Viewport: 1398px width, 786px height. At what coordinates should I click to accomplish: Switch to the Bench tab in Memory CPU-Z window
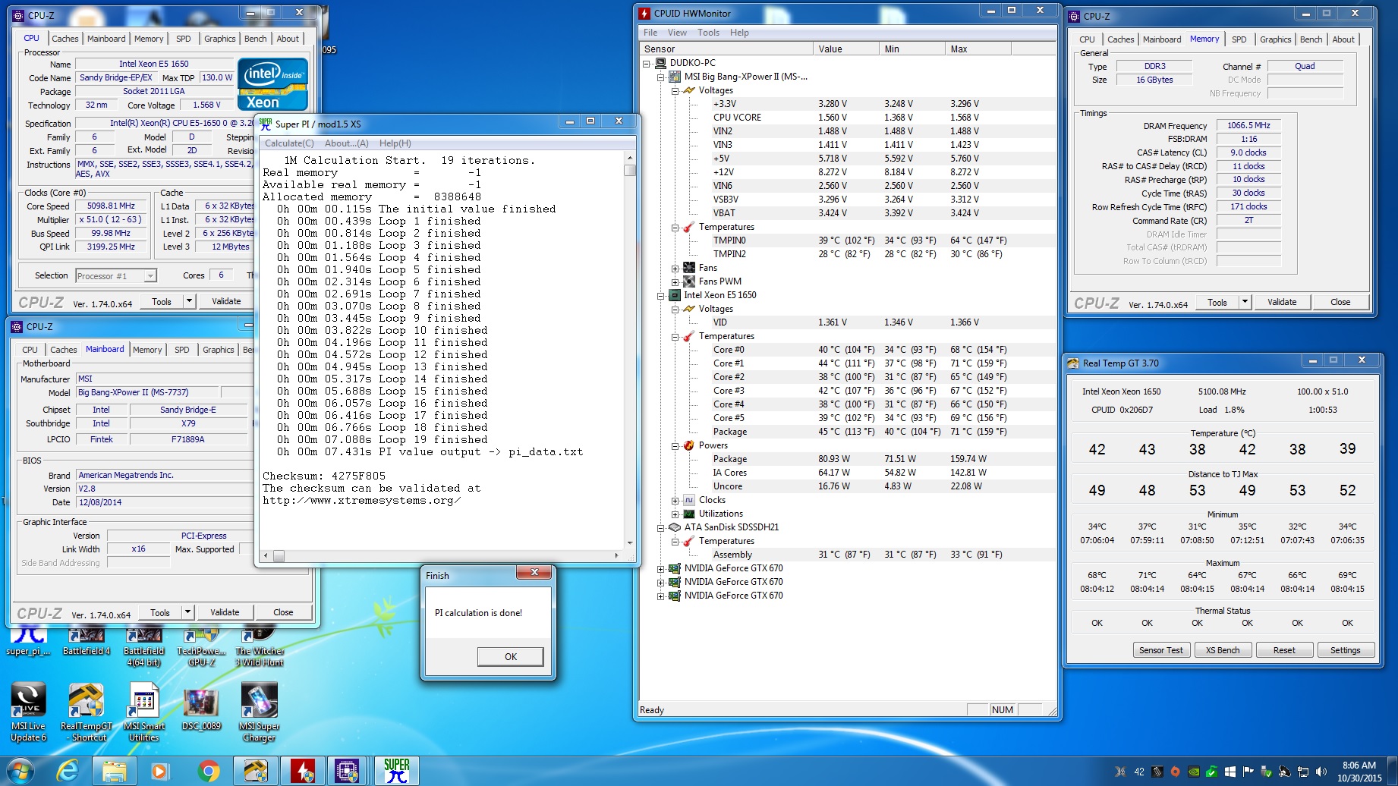click(1311, 39)
